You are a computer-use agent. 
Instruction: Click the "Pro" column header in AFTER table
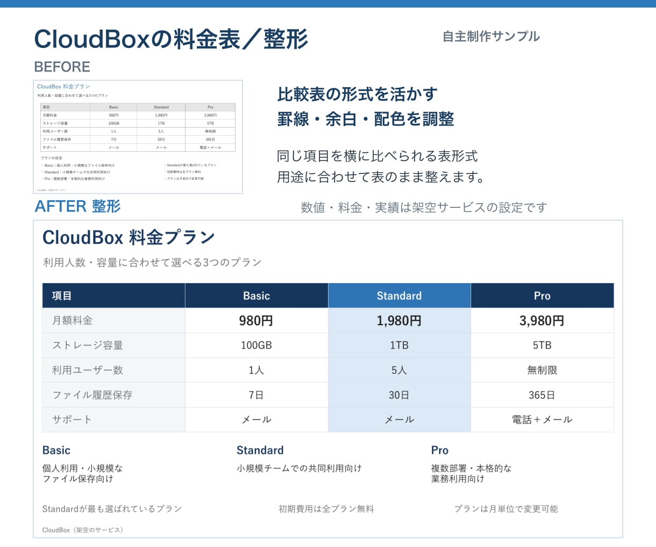click(542, 296)
